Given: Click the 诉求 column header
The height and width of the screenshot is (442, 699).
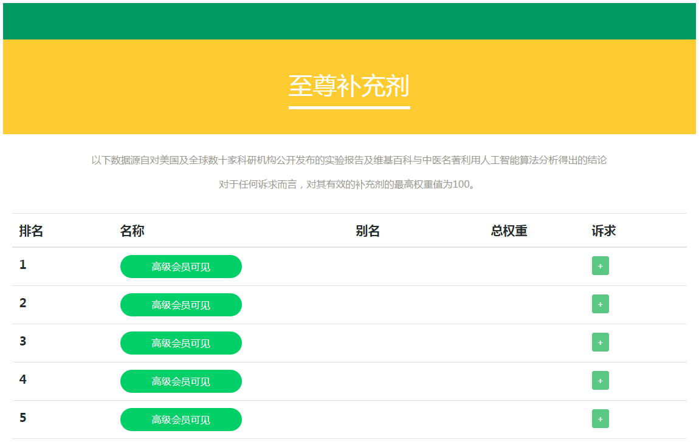Looking at the screenshot, I should click(x=604, y=231).
